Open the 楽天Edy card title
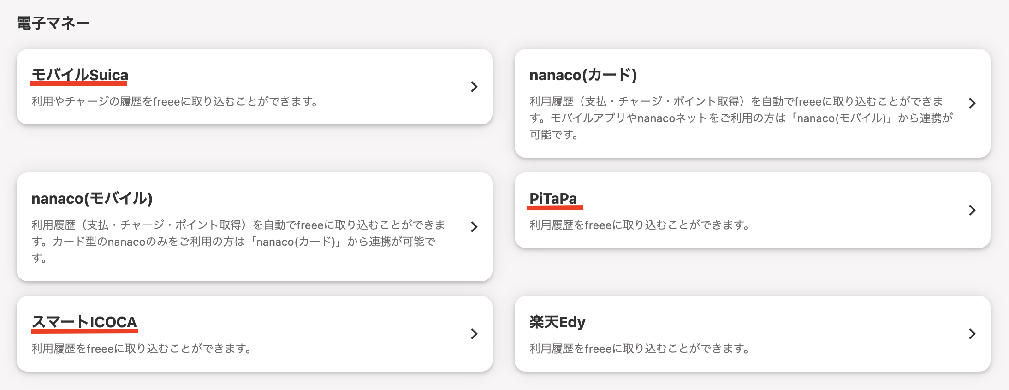The width and height of the screenshot is (1009, 390). (557, 322)
